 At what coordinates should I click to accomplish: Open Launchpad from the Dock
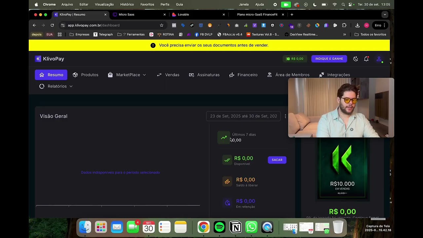[x=101, y=227]
